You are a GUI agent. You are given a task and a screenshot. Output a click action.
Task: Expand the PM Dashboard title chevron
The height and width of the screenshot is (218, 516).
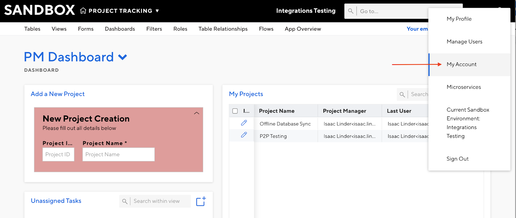pyautogui.click(x=123, y=58)
